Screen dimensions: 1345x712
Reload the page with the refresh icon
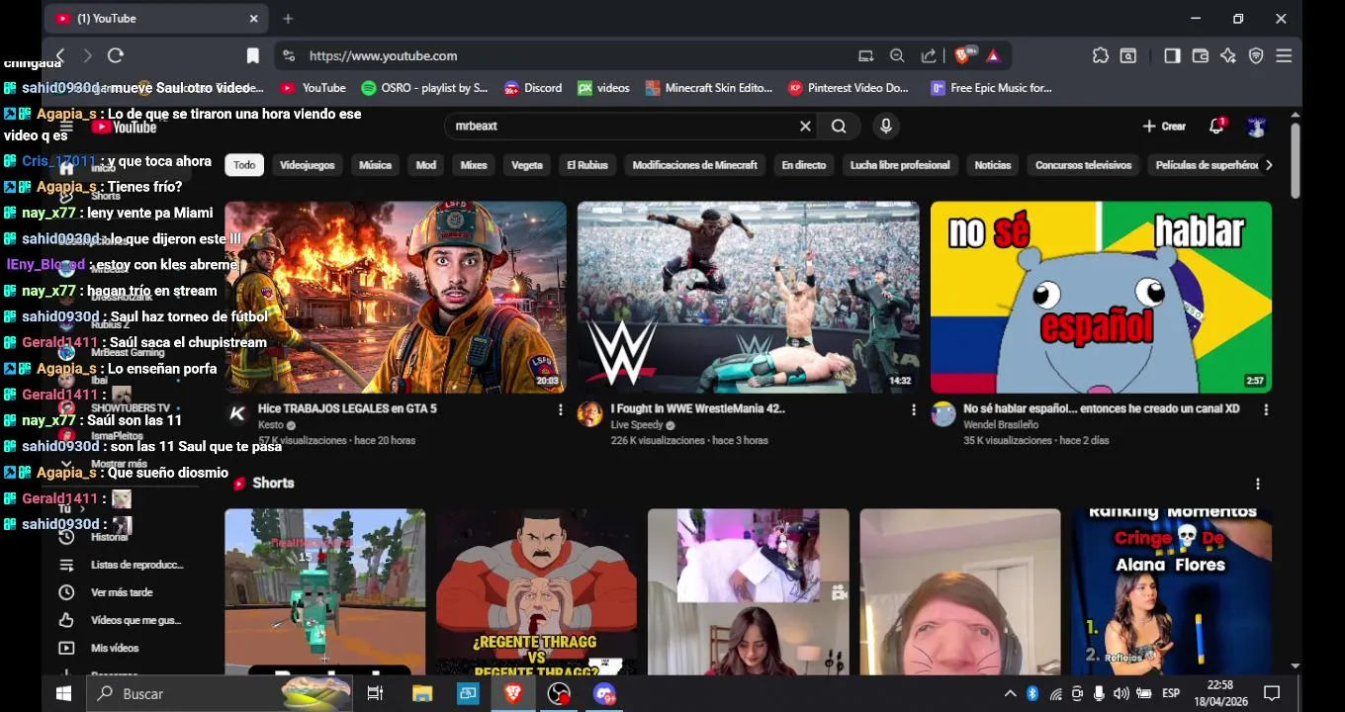[x=116, y=55]
